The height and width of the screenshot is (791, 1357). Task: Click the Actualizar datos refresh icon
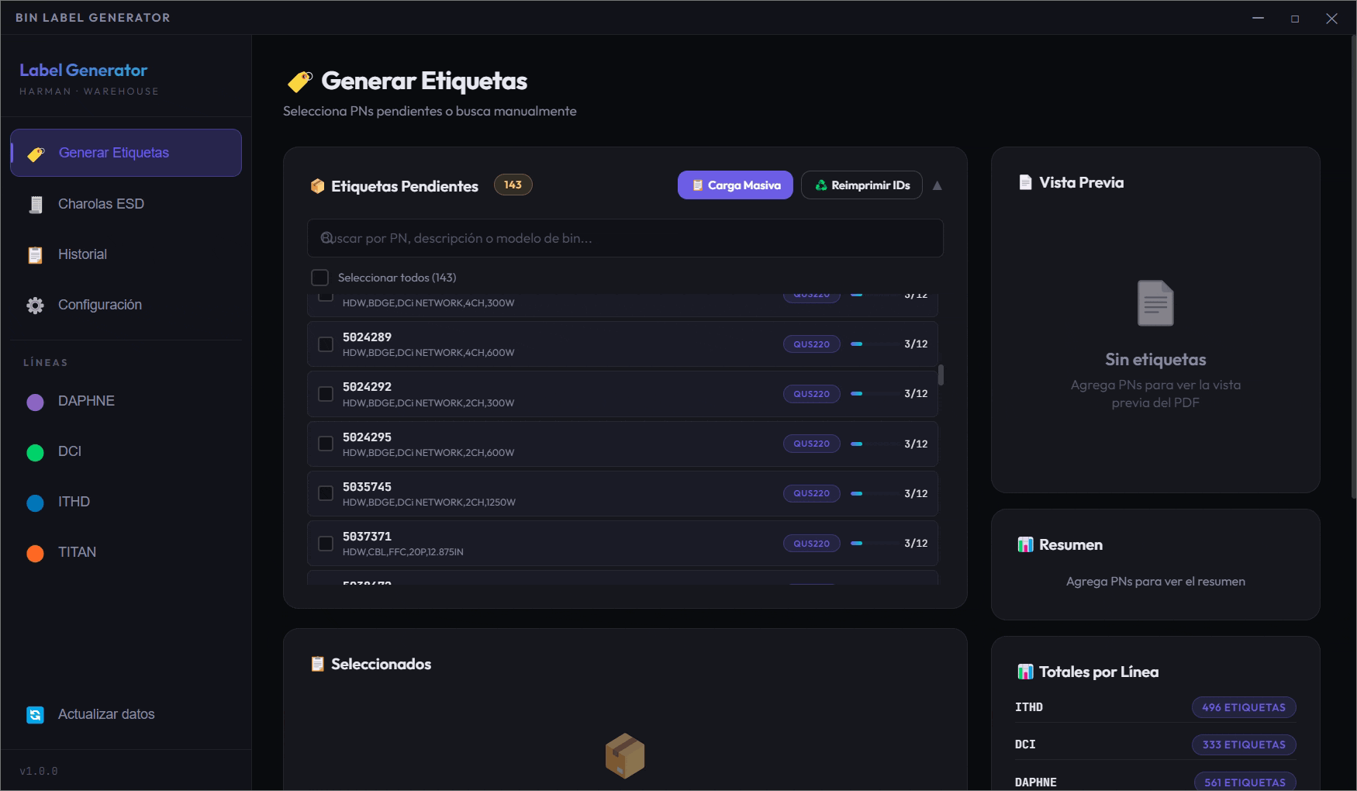[x=33, y=713]
